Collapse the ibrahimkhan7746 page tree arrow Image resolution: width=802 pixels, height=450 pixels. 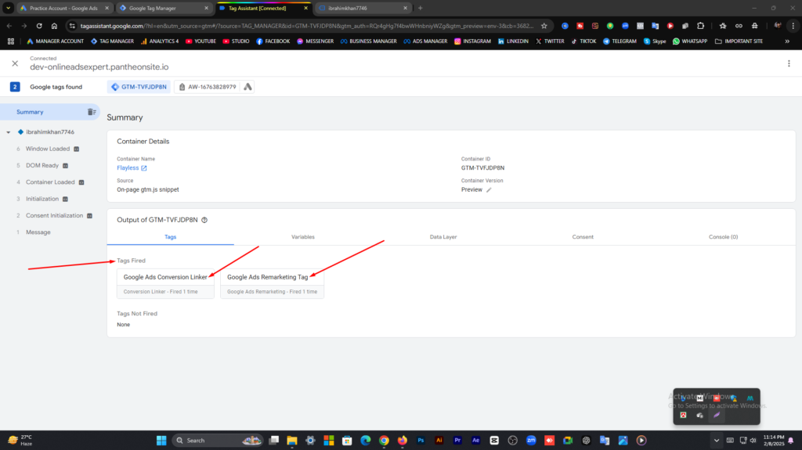[8, 132]
